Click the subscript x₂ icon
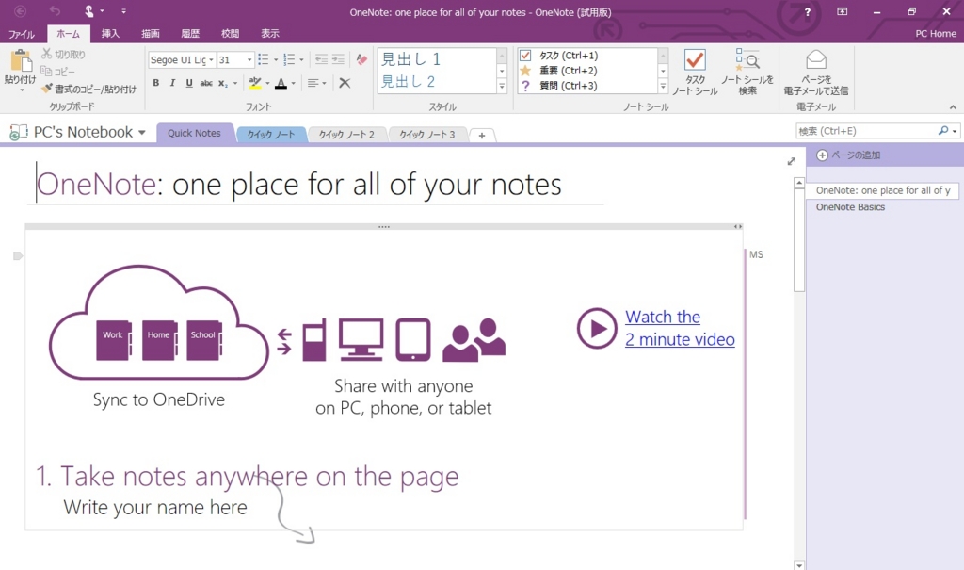The image size is (964, 570). (222, 83)
